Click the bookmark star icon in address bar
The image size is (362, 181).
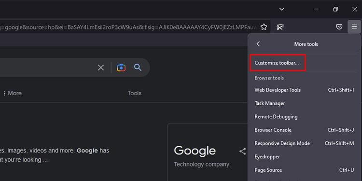(264, 27)
